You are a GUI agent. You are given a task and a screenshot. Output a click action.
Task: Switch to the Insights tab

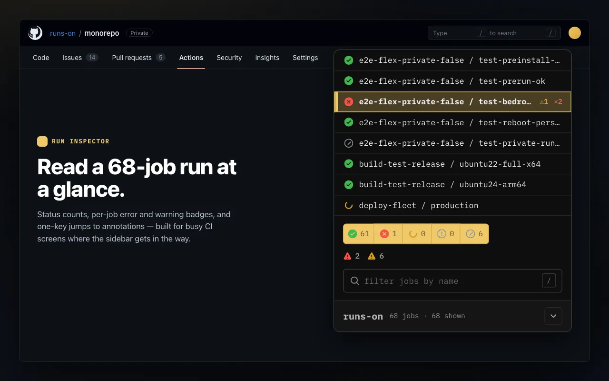click(x=267, y=58)
